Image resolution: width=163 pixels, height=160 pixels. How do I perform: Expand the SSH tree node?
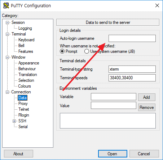point(14,121)
